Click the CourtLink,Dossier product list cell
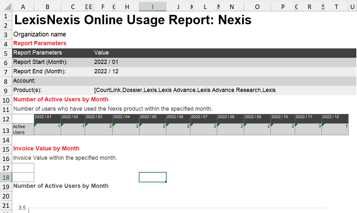Screen dimensions: 357x213 tap(185, 90)
